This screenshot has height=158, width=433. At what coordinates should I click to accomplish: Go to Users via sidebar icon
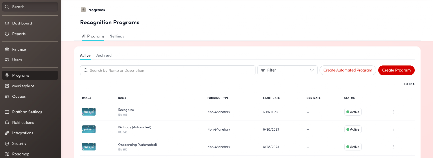pos(7,60)
